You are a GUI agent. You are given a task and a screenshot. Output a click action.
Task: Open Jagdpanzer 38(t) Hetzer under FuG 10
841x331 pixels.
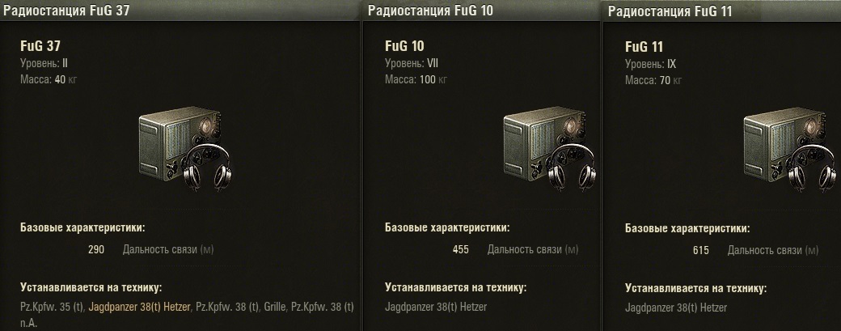click(x=436, y=308)
